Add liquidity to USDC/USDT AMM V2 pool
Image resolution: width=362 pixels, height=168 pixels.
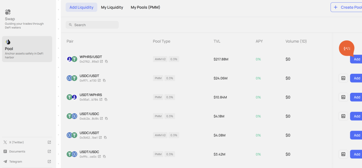pyautogui.click(x=356, y=135)
